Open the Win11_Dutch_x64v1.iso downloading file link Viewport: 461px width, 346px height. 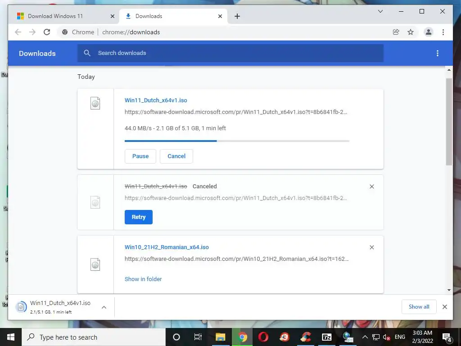156,100
